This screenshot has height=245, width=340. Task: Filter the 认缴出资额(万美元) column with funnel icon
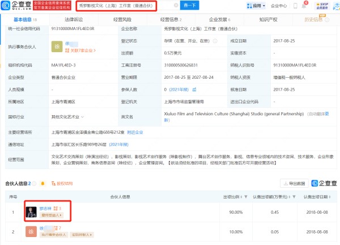click(294, 197)
